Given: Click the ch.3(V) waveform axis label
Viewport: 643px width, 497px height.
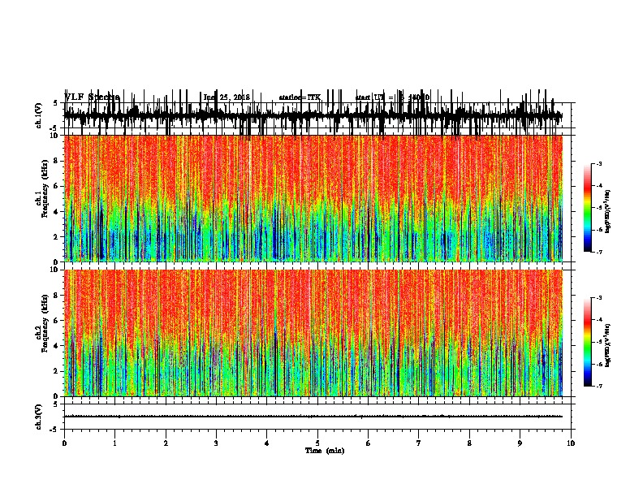Looking at the screenshot, I should point(39,417).
